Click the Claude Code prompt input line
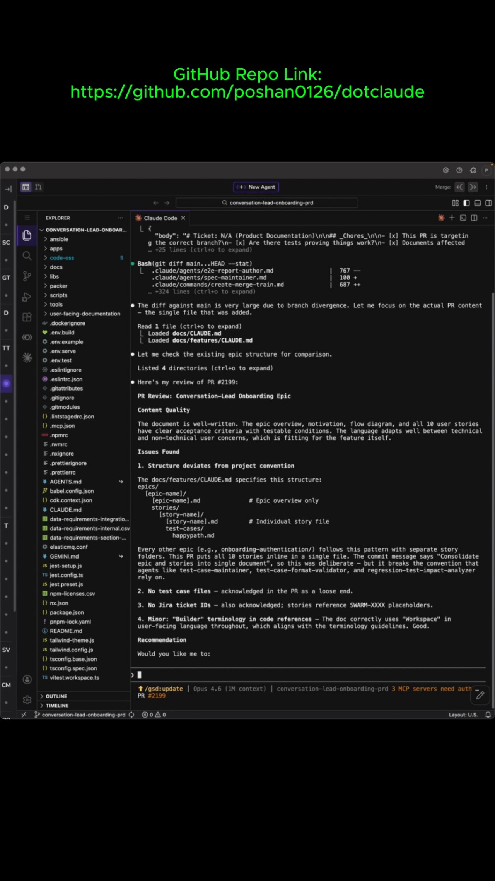The height and width of the screenshot is (881, 495). click(x=308, y=675)
